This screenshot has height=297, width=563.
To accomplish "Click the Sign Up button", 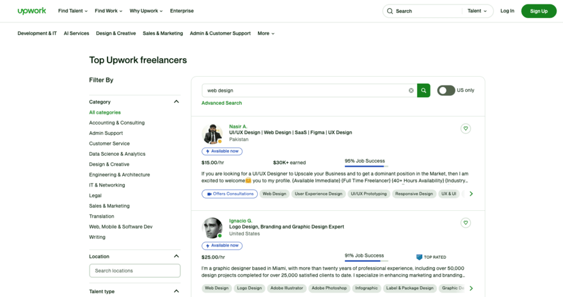I will [538, 11].
